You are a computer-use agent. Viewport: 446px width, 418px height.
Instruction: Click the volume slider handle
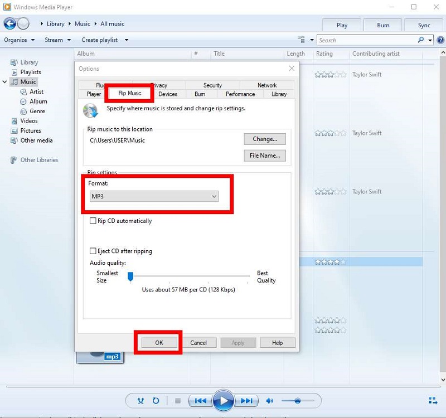click(298, 401)
